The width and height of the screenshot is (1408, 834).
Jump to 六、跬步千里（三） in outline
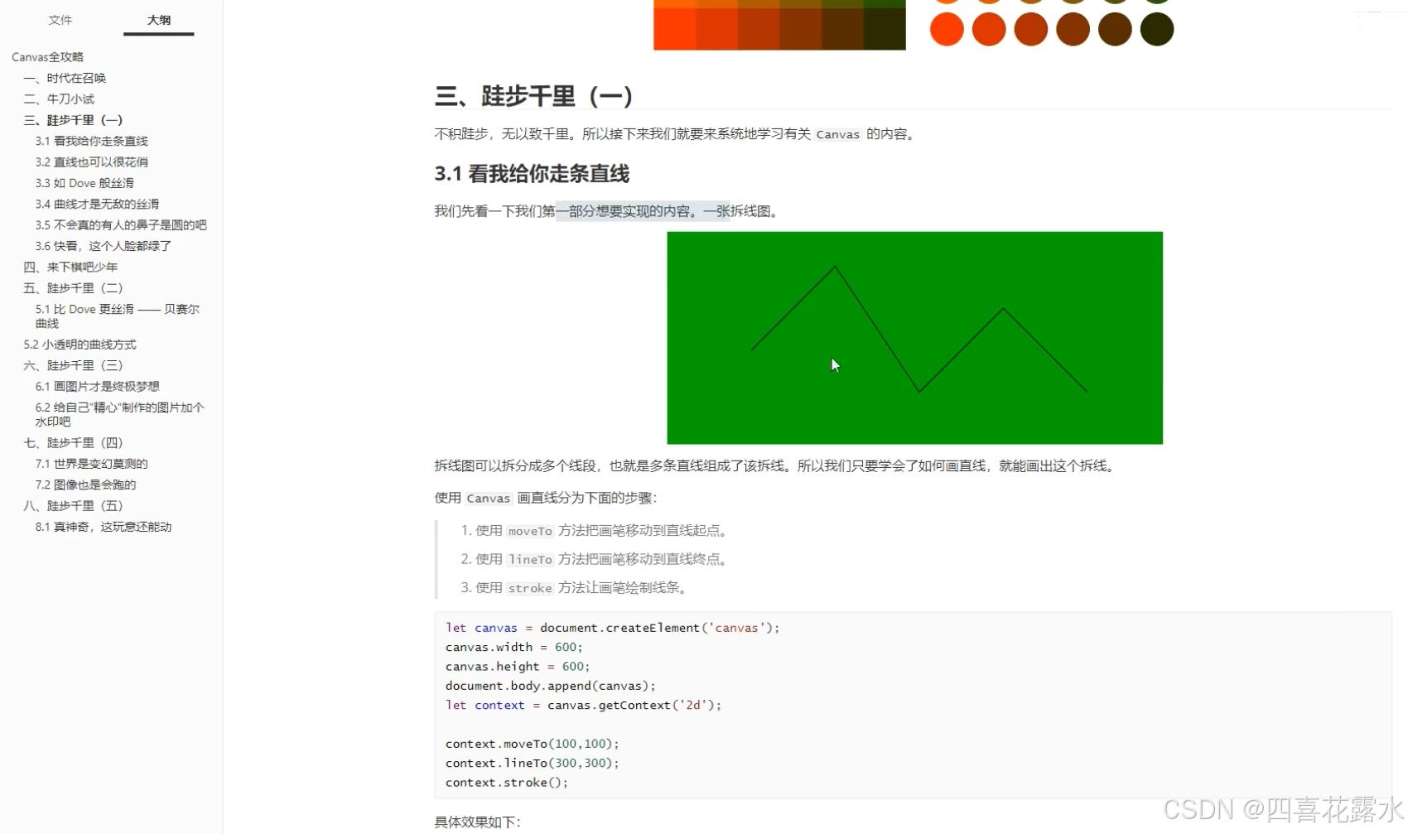click(73, 365)
